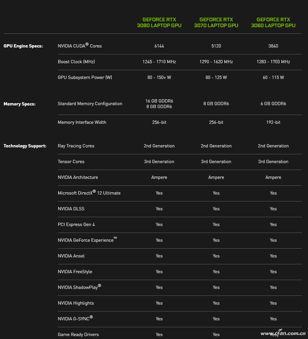
Task: Click the 192-bit interface width value
Action: (x=273, y=122)
